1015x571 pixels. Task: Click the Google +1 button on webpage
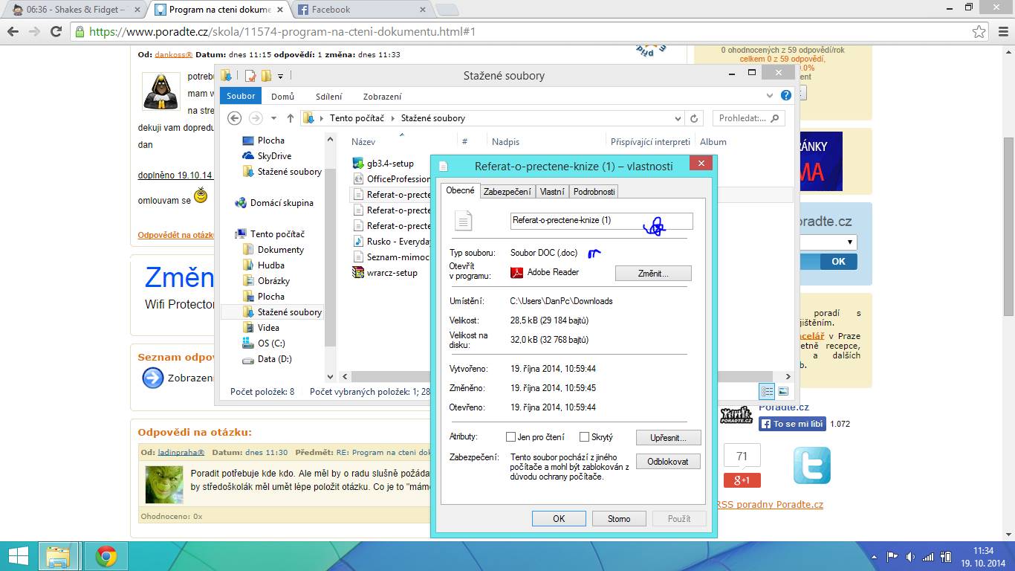click(x=742, y=480)
